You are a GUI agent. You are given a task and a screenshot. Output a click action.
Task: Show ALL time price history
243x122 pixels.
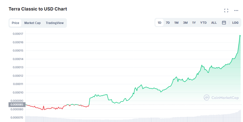tap(214, 23)
